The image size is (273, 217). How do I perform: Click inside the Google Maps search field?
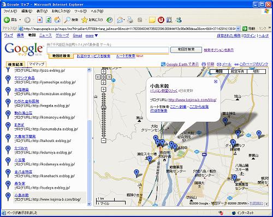[108, 50]
